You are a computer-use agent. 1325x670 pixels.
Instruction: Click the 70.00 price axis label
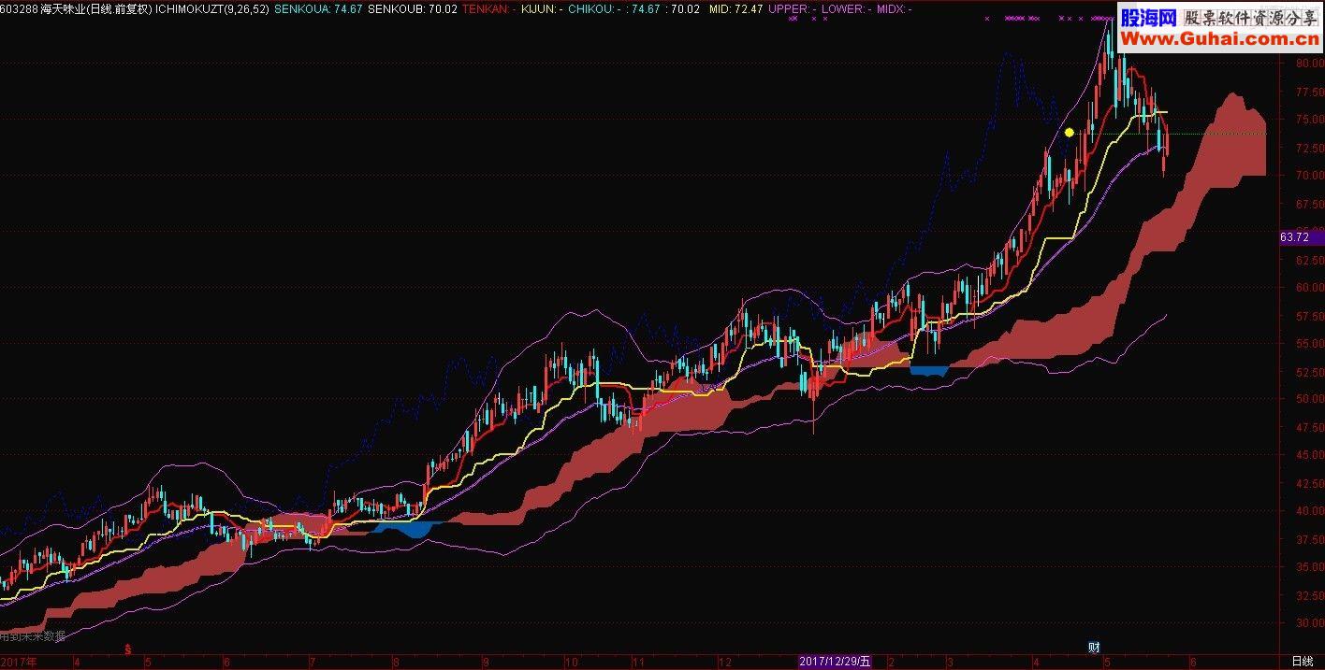click(1309, 176)
